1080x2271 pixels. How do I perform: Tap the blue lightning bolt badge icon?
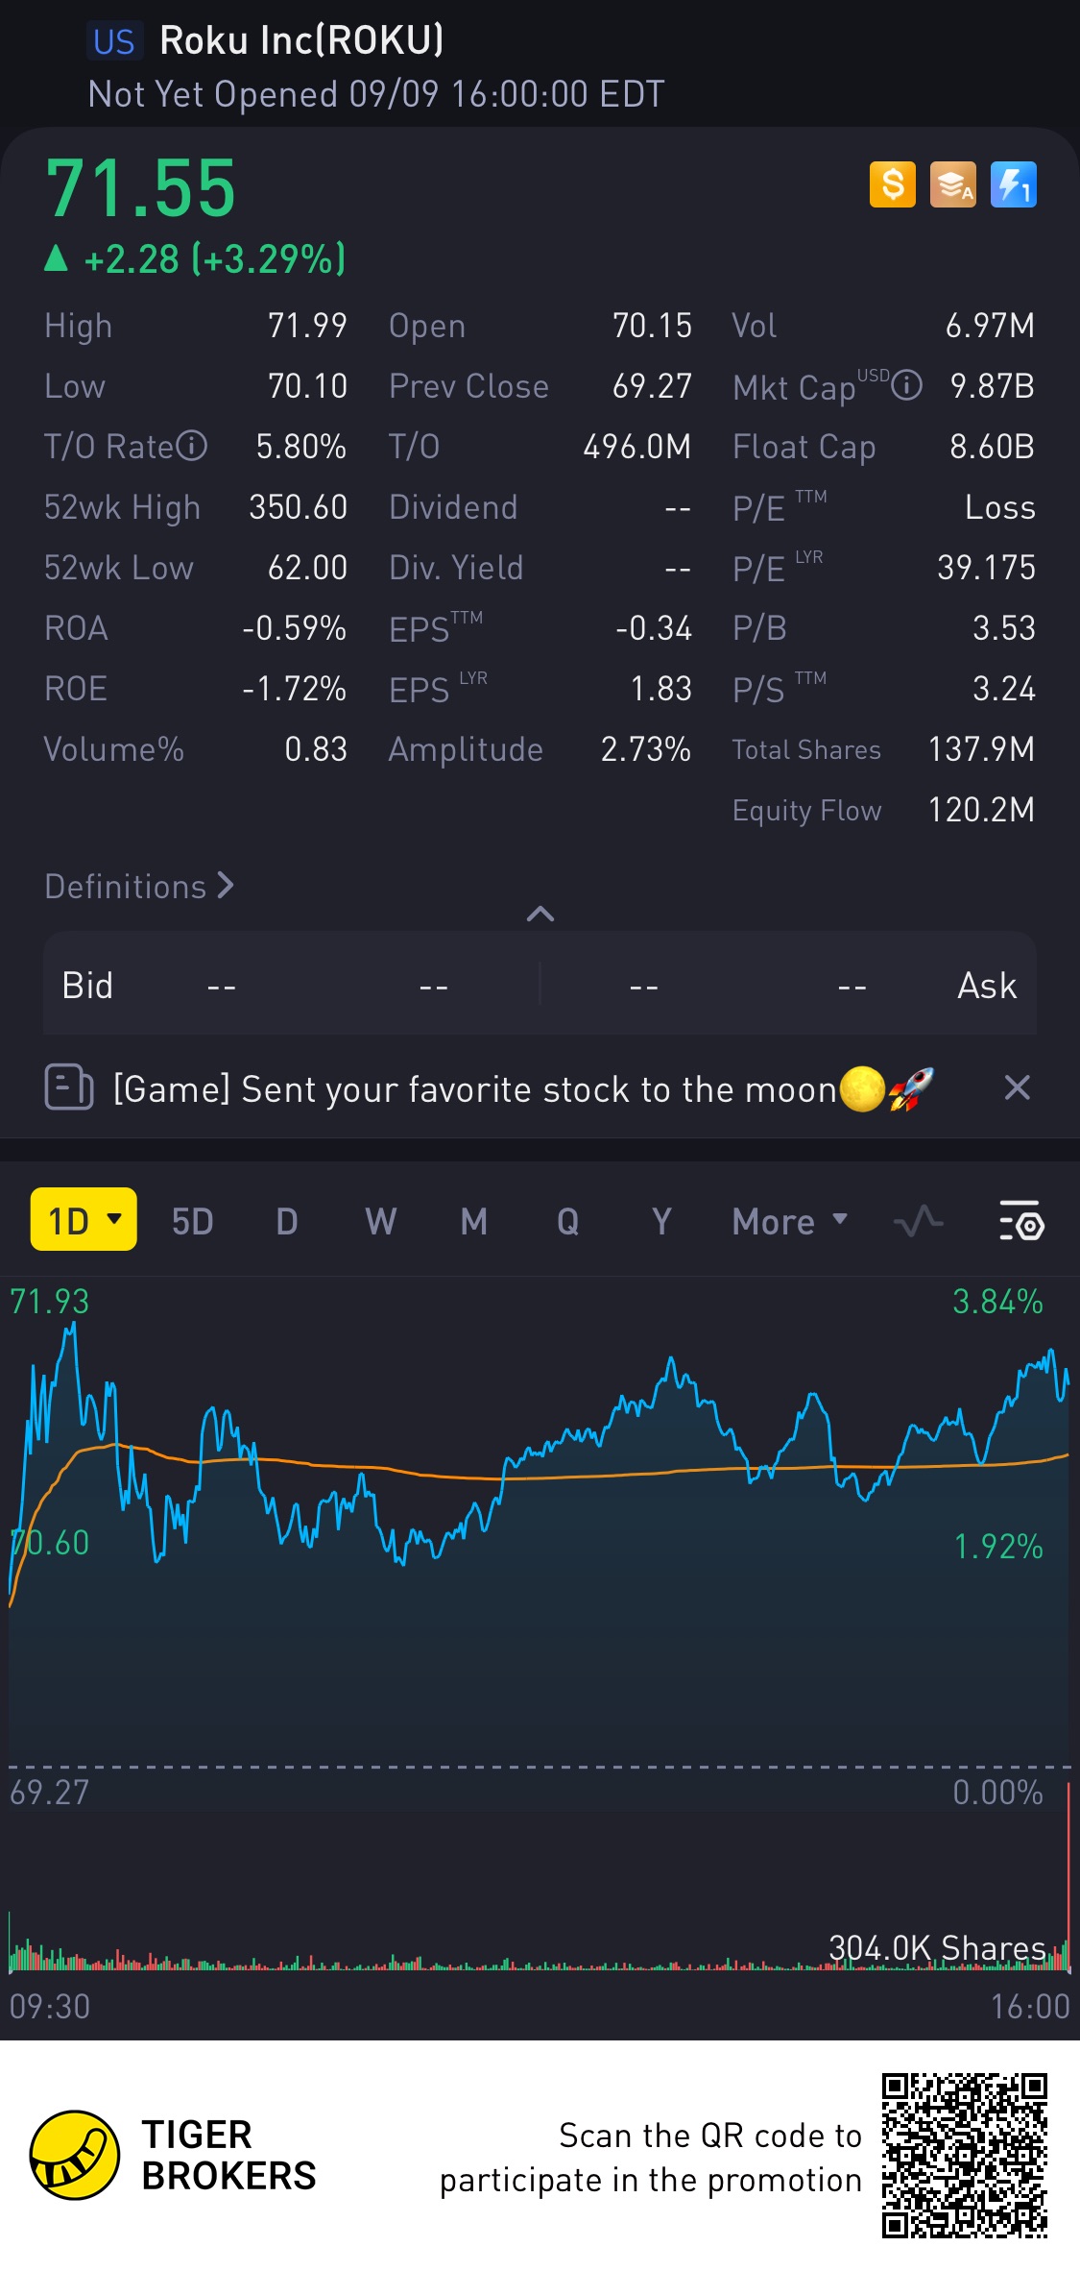click(x=1013, y=183)
